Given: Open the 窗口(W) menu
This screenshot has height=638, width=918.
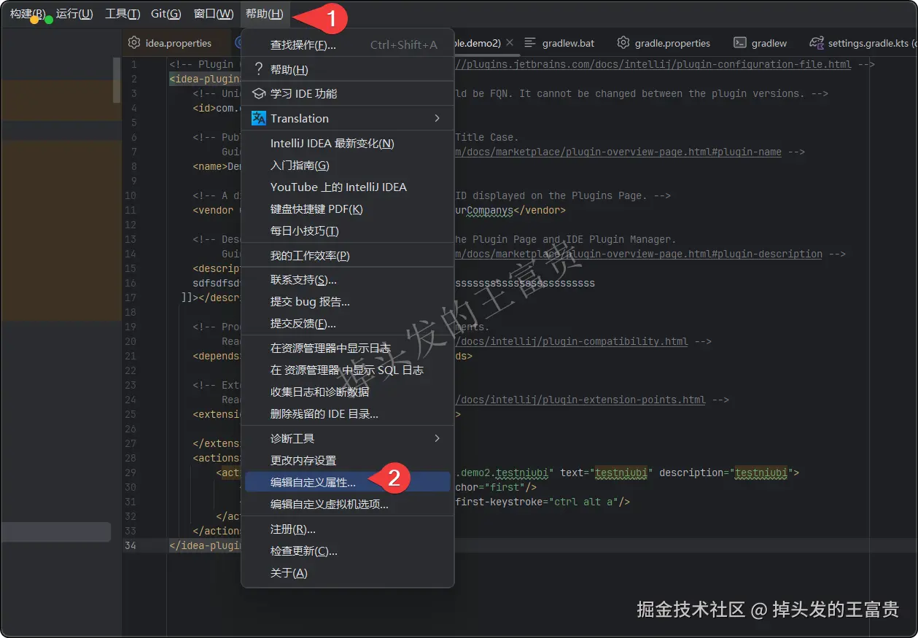Looking at the screenshot, I should [x=213, y=13].
